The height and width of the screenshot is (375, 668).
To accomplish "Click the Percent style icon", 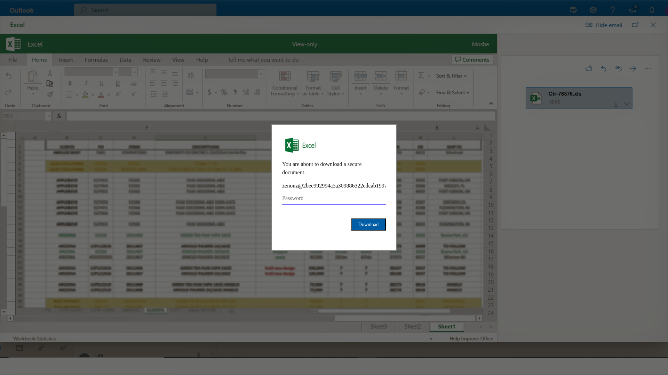I will pos(224,92).
